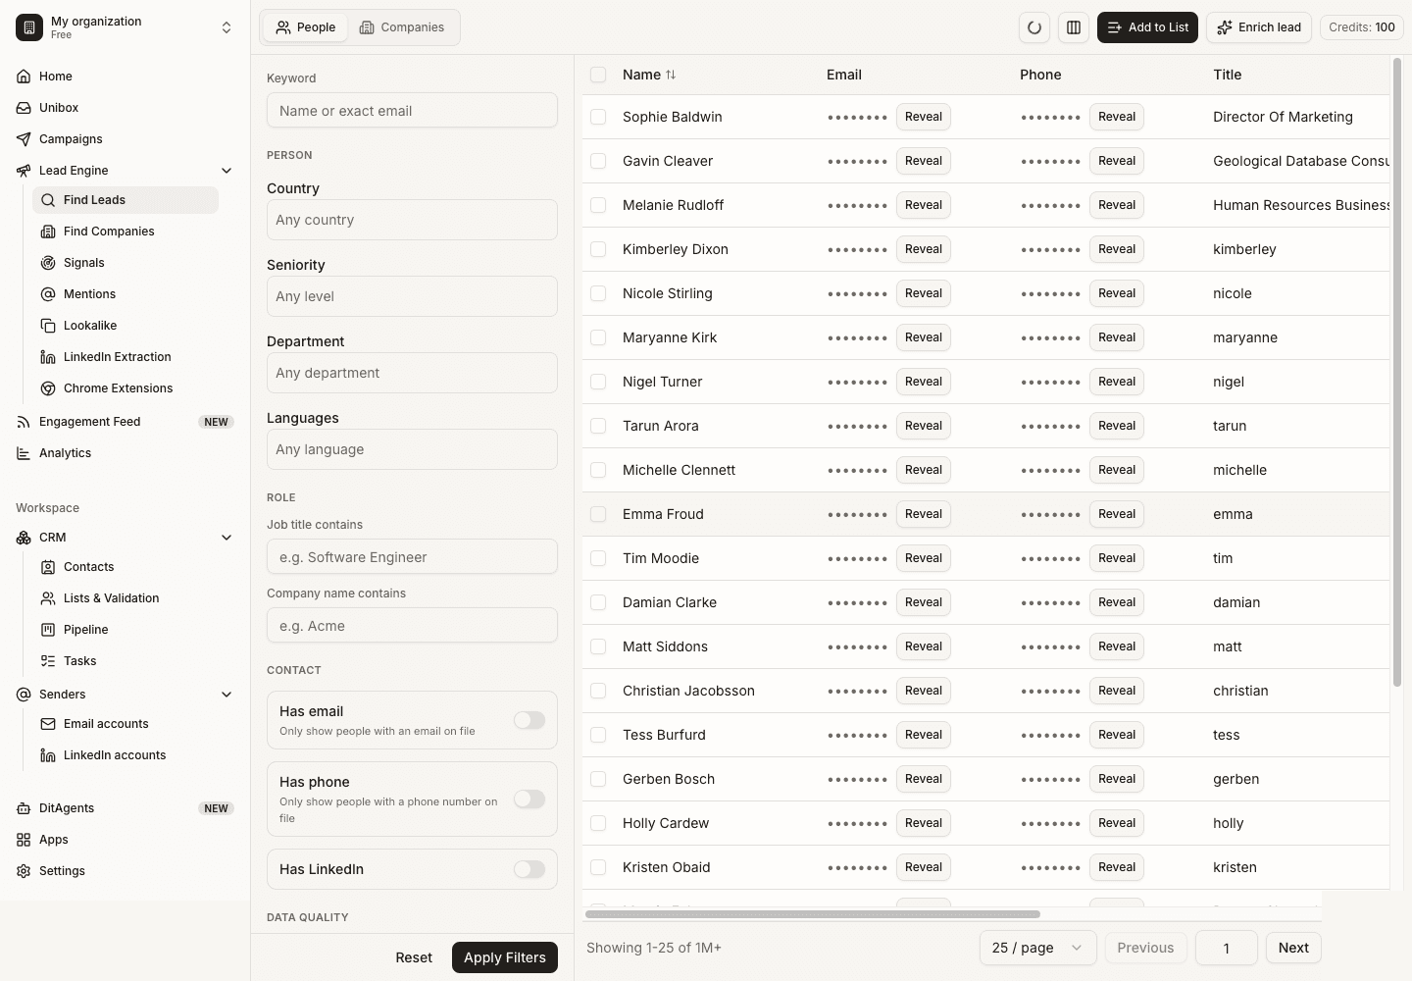Toggle the Has email switch
Screen dimensions: 1412x981
(529, 720)
